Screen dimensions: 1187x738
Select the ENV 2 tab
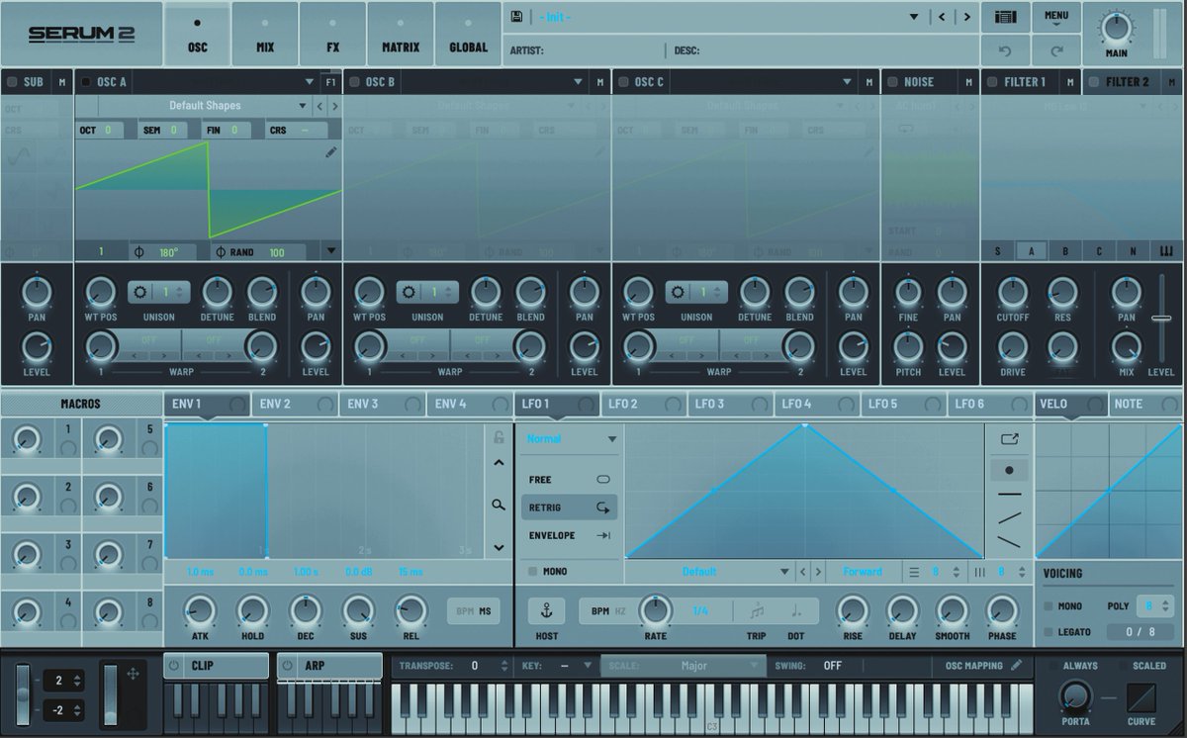[x=294, y=404]
